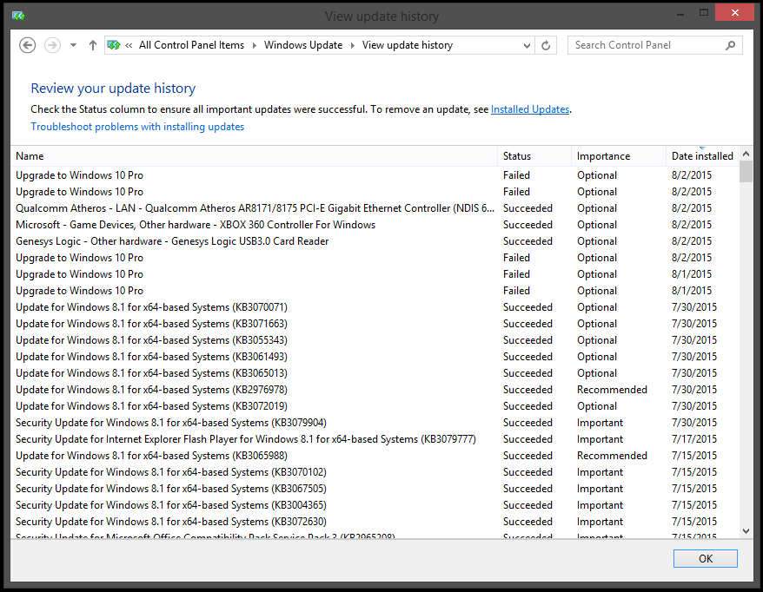763x592 pixels.
Task: Select update KB3070071 row
Action: (x=375, y=307)
